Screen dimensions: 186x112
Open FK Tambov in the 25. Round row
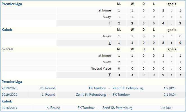97,88
